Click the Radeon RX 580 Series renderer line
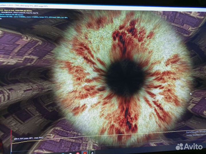The height and width of the screenshot is (154, 206). [x=14, y=15]
